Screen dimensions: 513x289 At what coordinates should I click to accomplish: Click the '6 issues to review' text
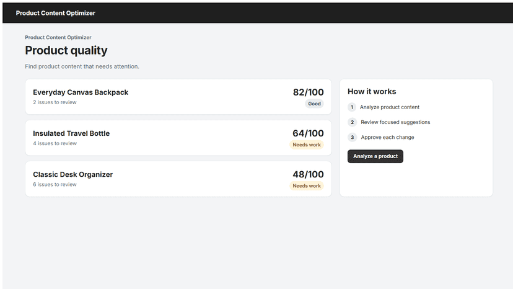(55, 184)
